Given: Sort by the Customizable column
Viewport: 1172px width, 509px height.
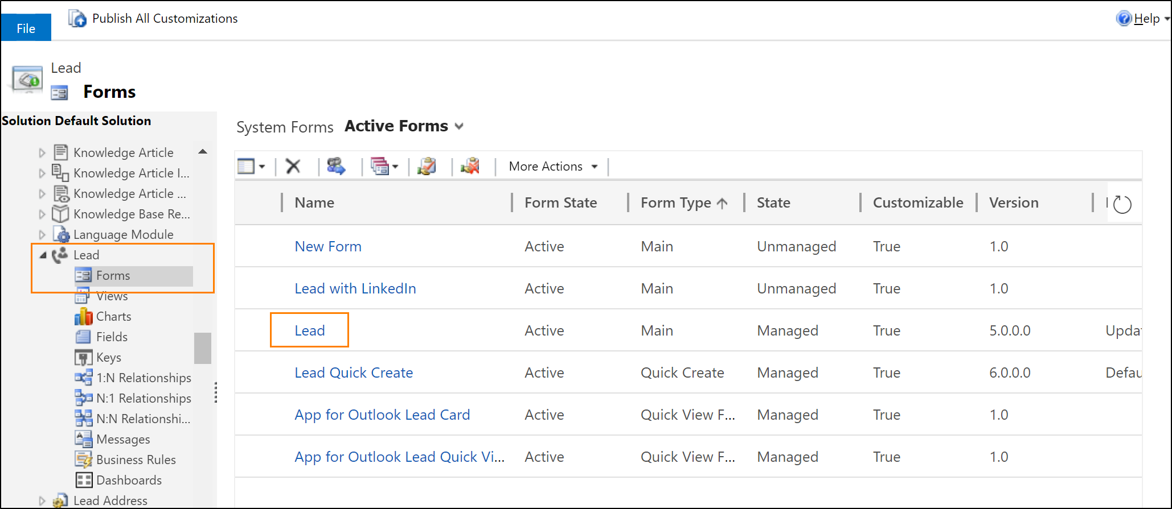Looking at the screenshot, I should click(x=918, y=203).
